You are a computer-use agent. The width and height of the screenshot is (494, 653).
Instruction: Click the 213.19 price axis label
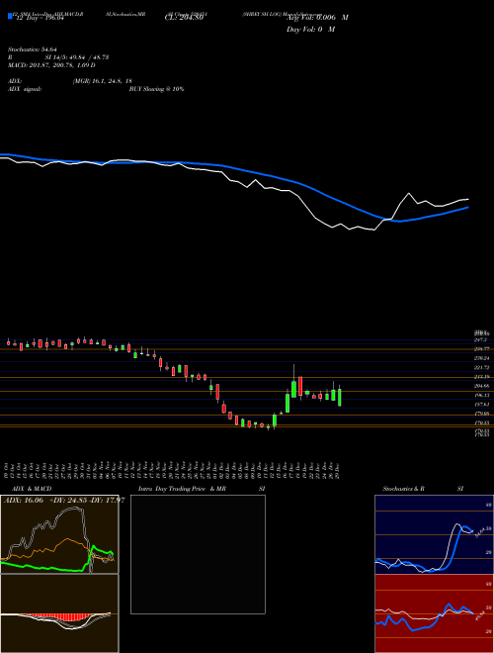point(482,377)
